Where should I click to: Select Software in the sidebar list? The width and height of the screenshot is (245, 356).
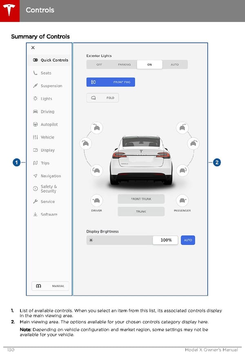[50, 214]
